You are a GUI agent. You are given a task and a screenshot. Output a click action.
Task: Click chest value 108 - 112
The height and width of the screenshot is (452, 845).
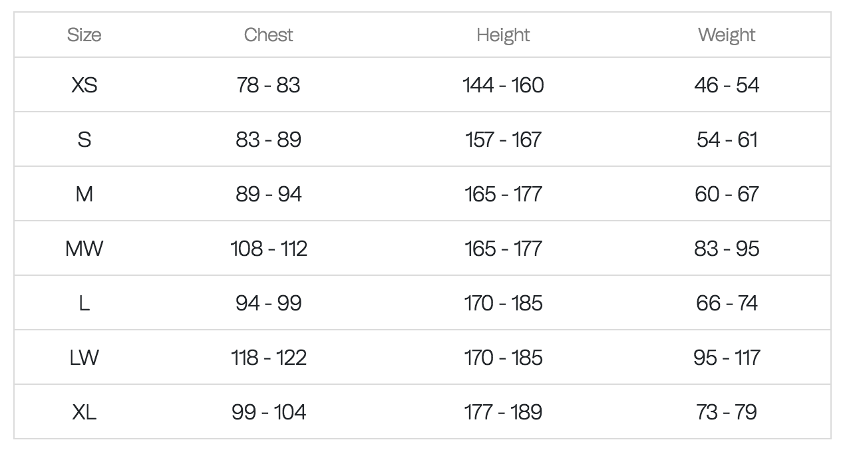tap(268, 249)
